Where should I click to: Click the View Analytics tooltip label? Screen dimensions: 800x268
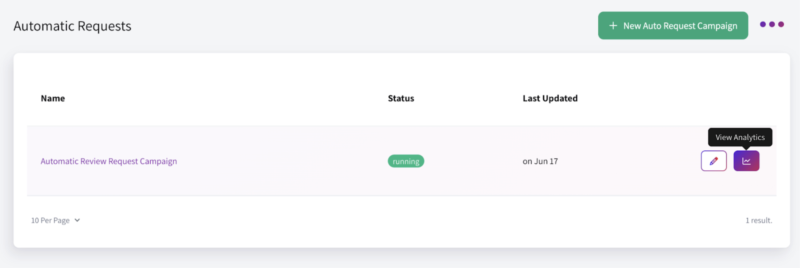tap(740, 137)
